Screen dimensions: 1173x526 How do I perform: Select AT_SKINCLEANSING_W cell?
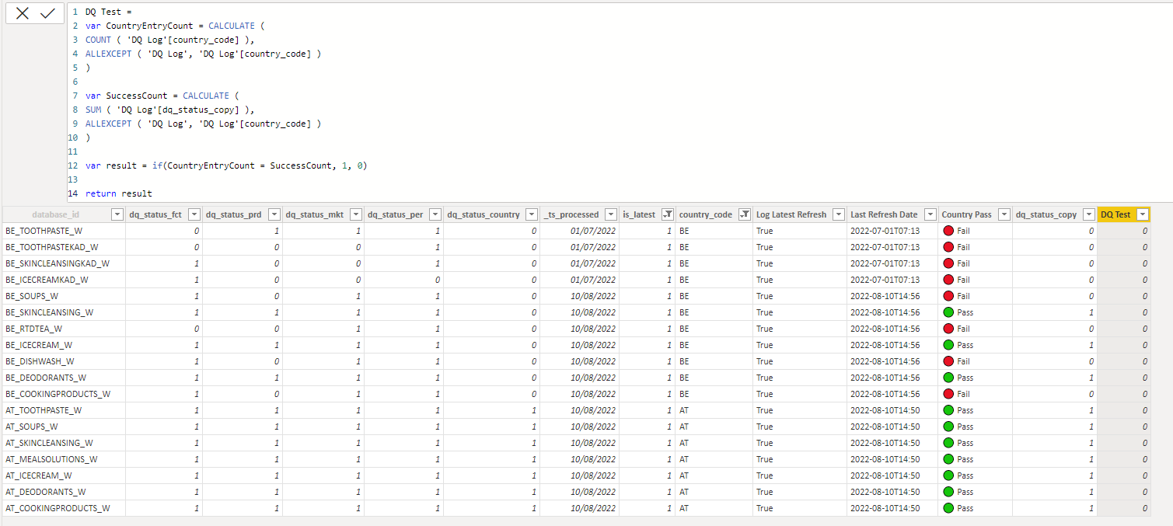[63, 443]
